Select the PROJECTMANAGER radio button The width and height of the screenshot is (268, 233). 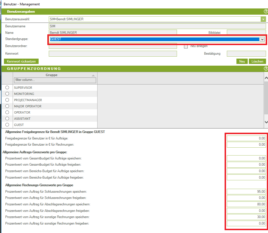(x=7, y=100)
